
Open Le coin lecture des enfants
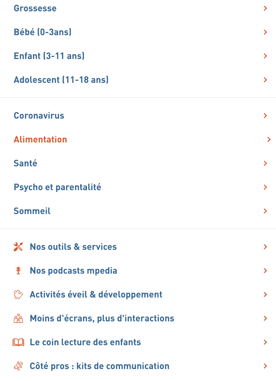(85, 342)
